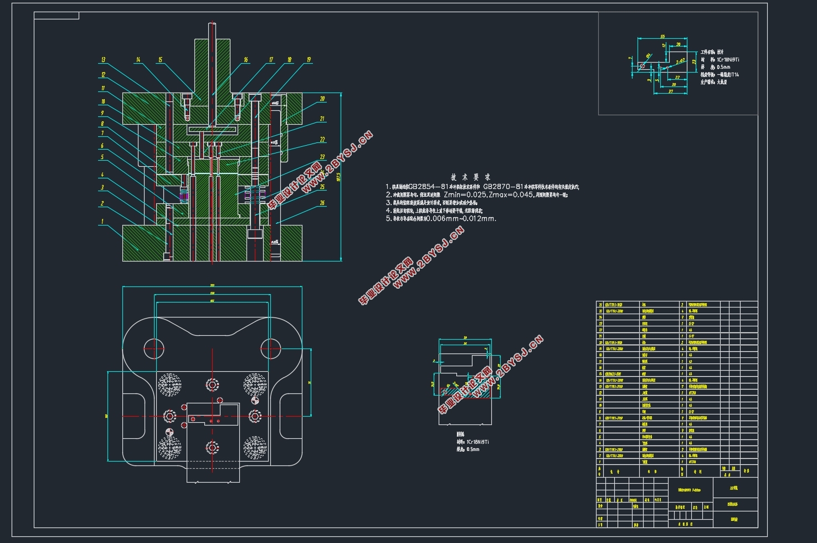Select part balloon number 13
This screenshot has height=543, width=817.
click(x=103, y=60)
